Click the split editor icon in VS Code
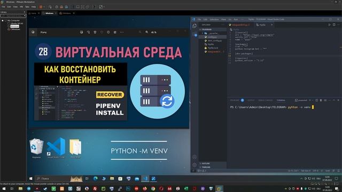The width and height of the screenshot is (342, 192). tap(334, 25)
